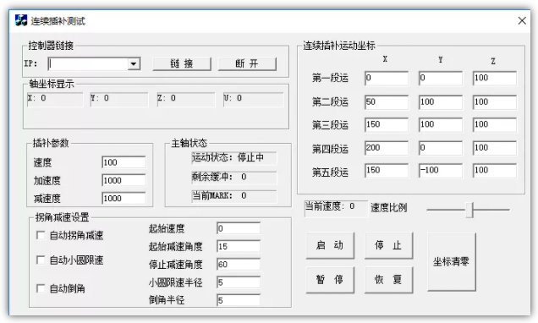Click the 第五段运 Y field showing -100
This screenshot has height=323, width=538.
[441, 171]
